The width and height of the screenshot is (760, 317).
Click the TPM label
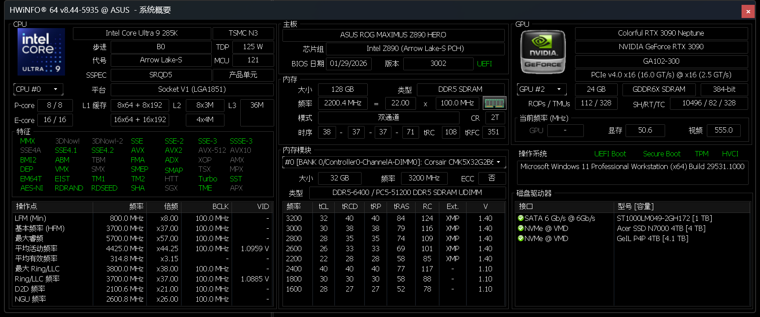(x=702, y=154)
